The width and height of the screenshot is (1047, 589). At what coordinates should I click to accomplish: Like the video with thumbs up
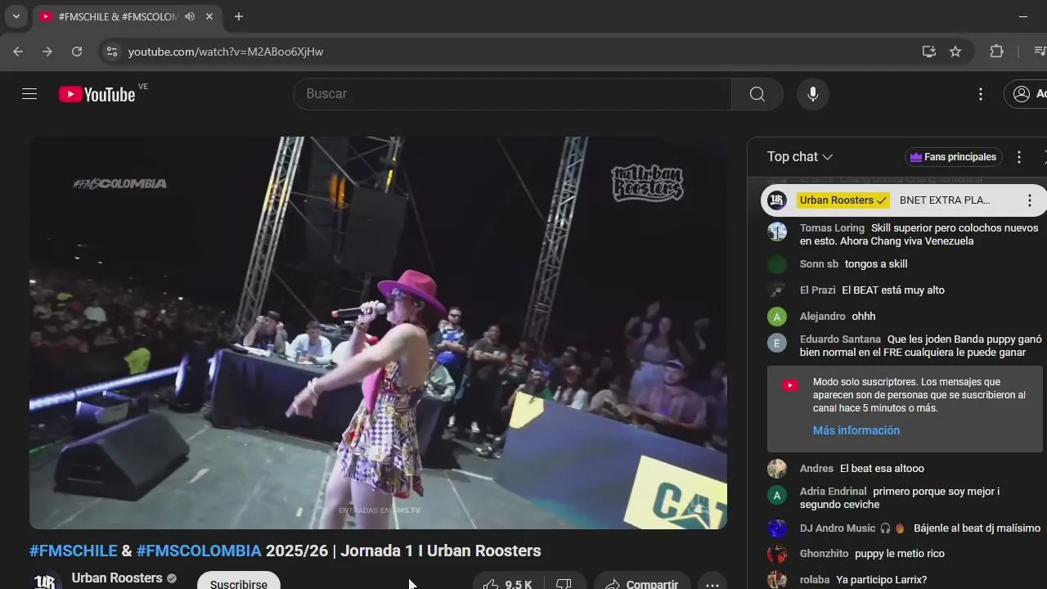pos(509,584)
